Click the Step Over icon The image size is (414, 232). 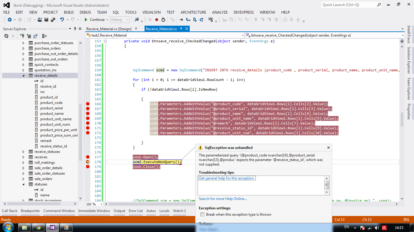pos(195,20)
